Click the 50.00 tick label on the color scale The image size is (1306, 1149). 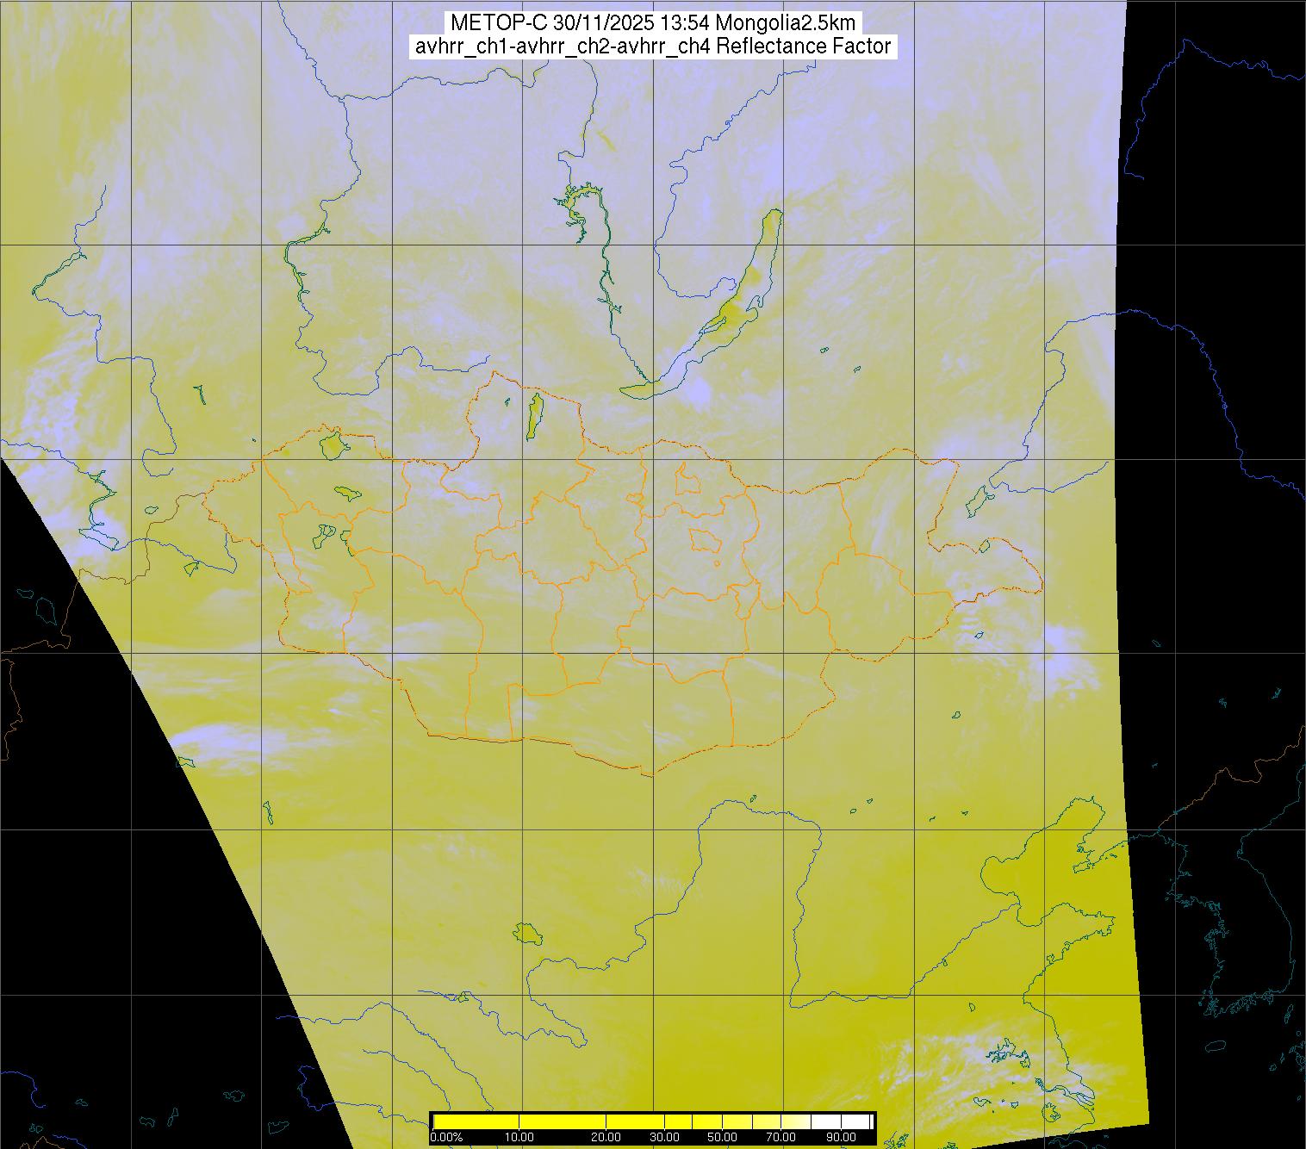721,1138
